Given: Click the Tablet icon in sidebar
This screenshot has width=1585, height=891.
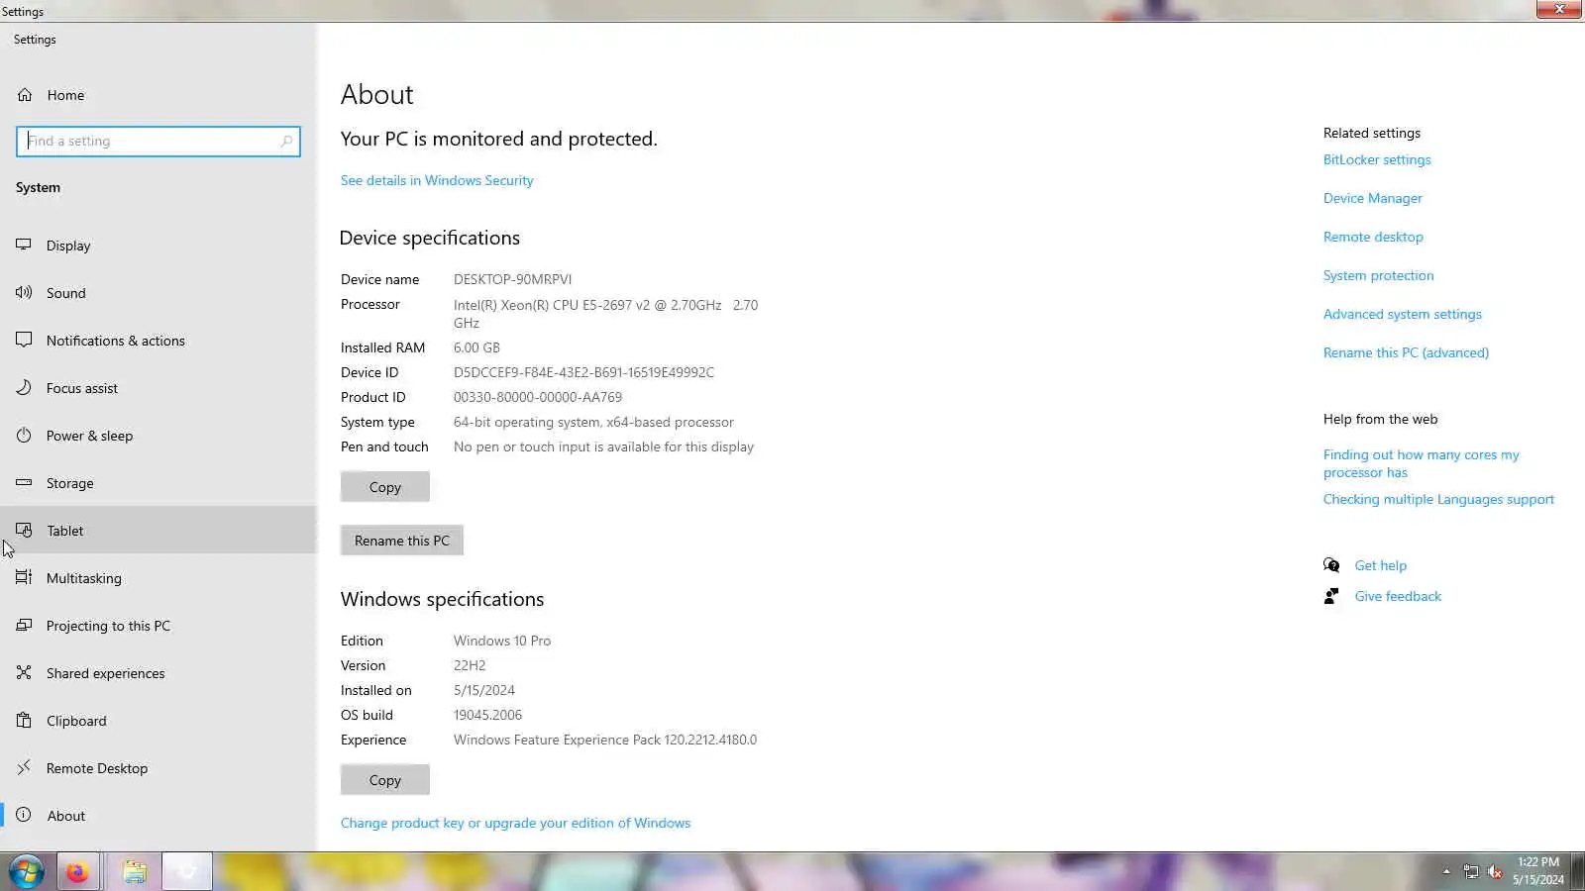Looking at the screenshot, I should click(x=24, y=530).
